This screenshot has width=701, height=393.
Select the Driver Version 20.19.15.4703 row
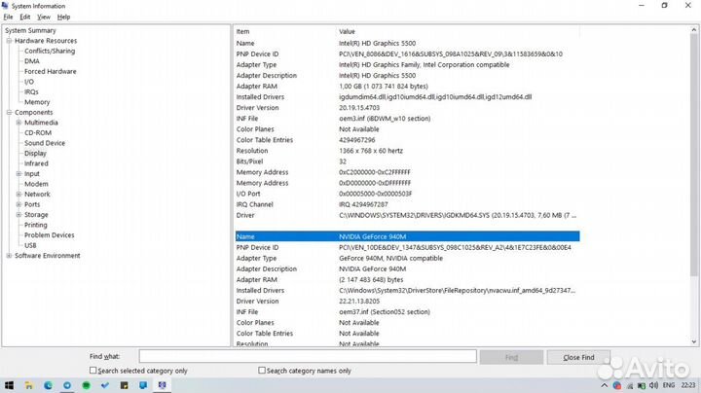(407, 108)
